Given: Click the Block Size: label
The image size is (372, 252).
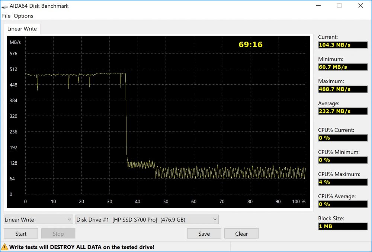Looking at the screenshot, I should click(331, 218).
